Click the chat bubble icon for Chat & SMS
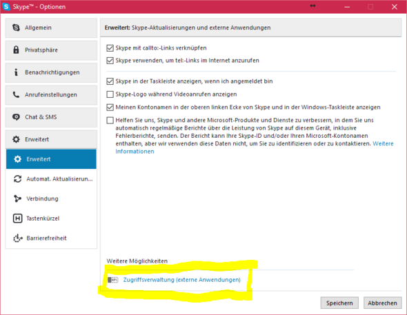 (16, 117)
